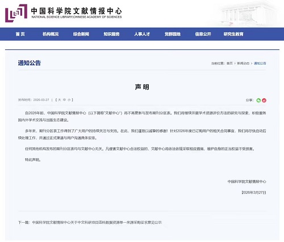Open the 党群园地 menu item
Viewport: 284px width, 242px height.
point(173,34)
